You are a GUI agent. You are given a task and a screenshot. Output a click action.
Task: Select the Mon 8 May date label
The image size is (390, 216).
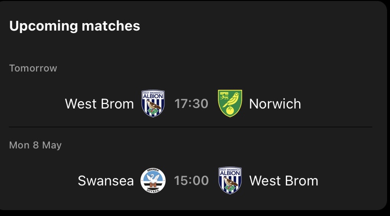click(x=36, y=145)
